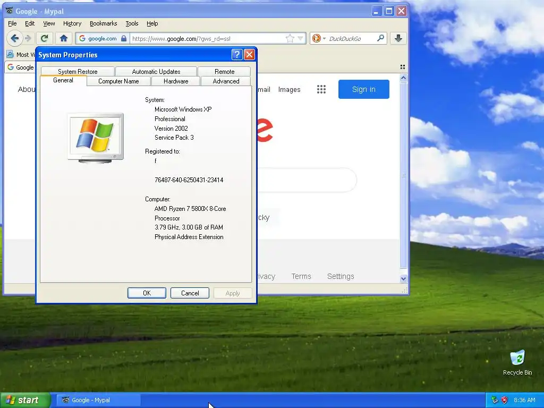Viewport: 544px width, 408px height.
Task: Switch to the Hardware tab
Action: [176, 81]
